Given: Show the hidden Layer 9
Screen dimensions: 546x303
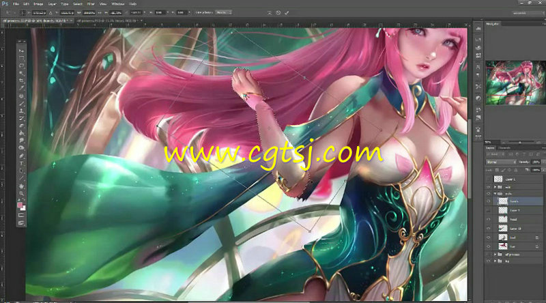Looking at the screenshot, I should point(488,210).
